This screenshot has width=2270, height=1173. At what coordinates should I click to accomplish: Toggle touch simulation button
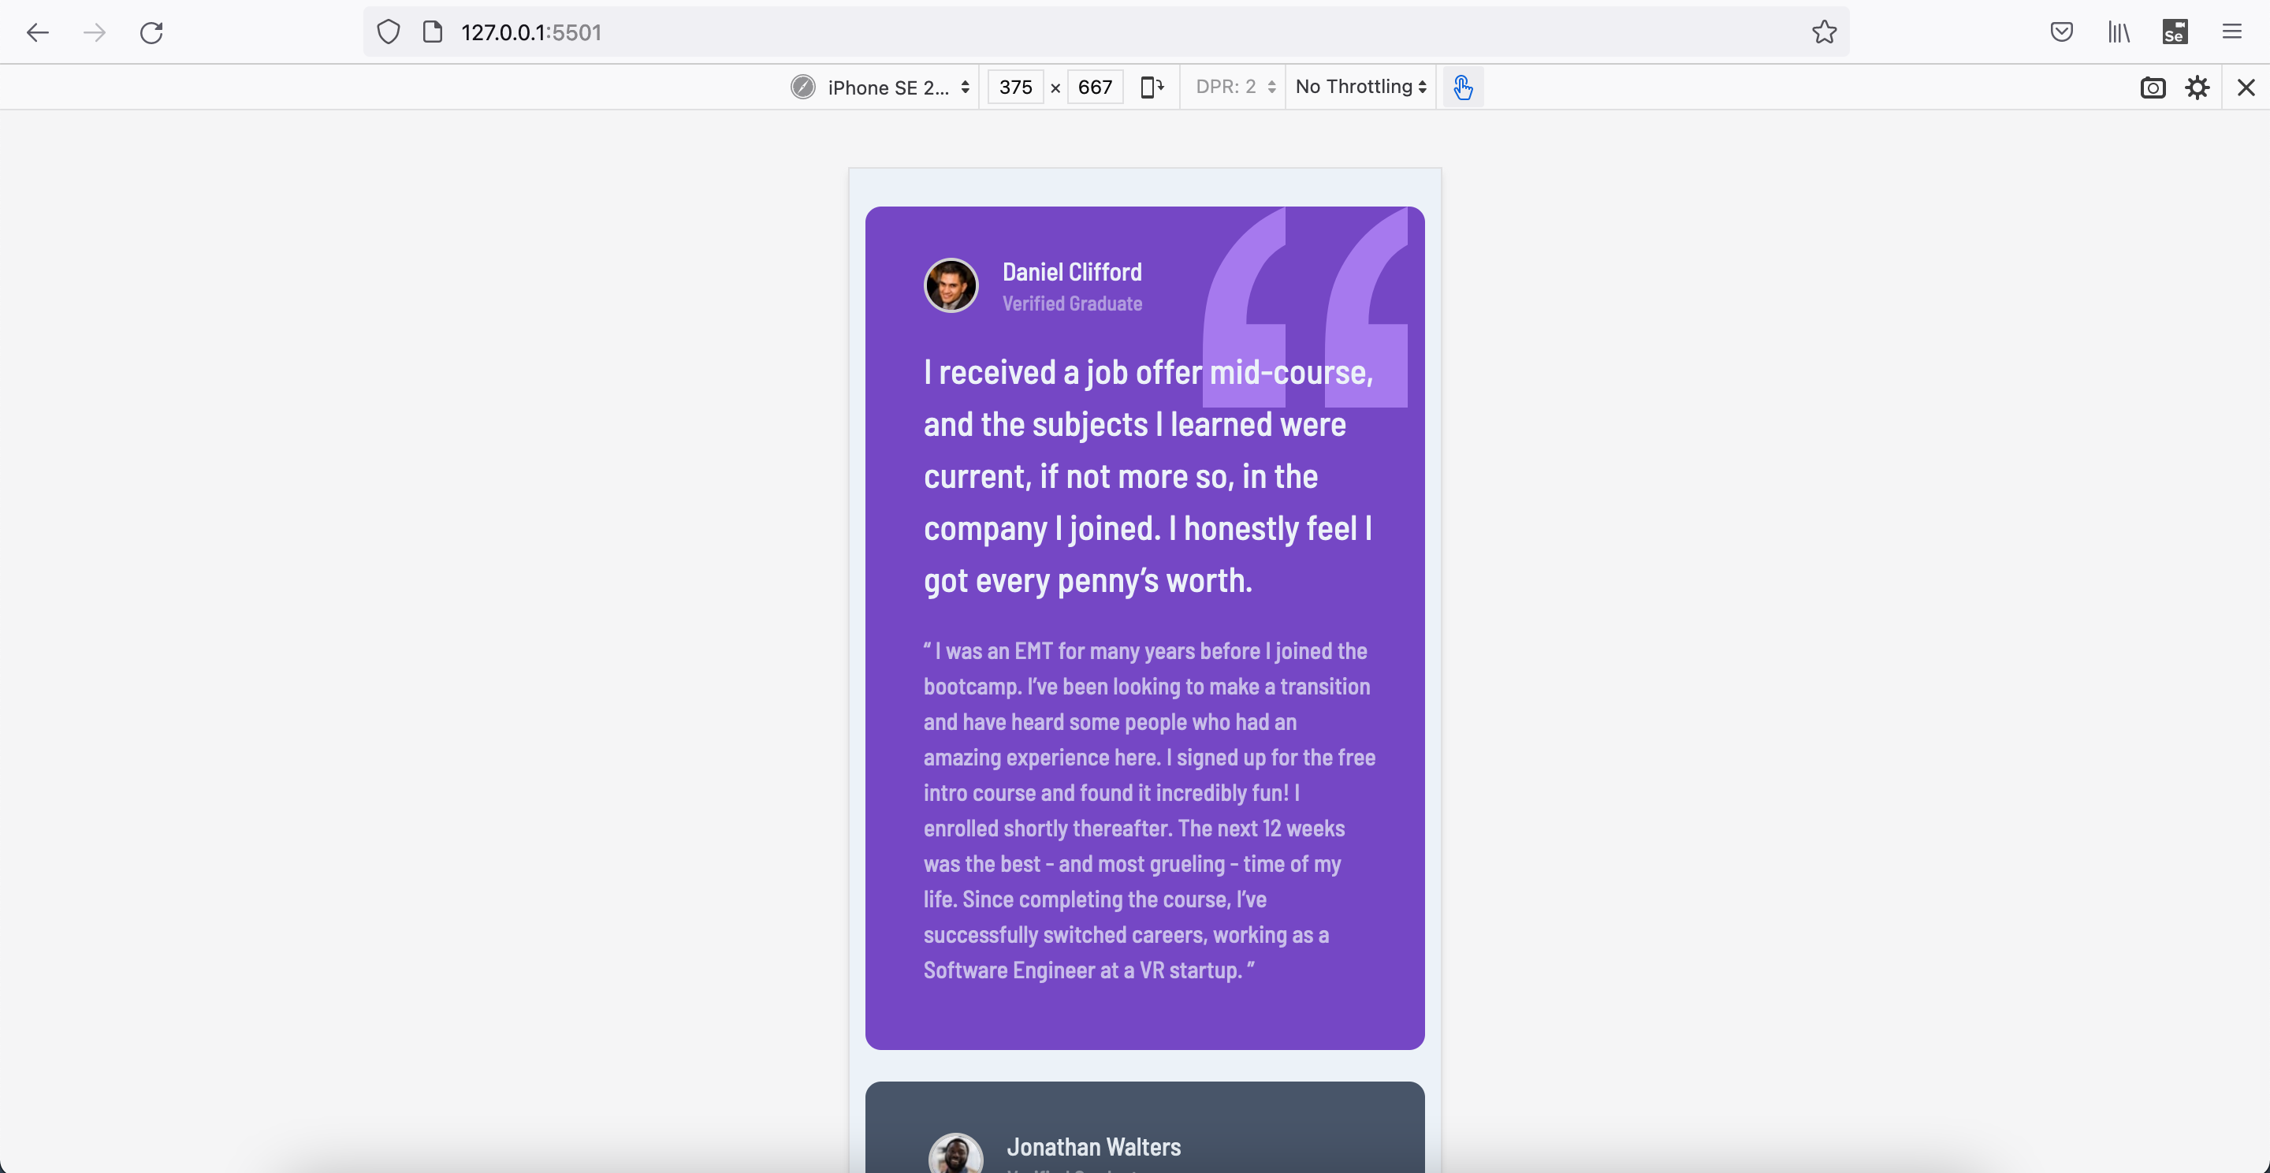click(x=1463, y=88)
